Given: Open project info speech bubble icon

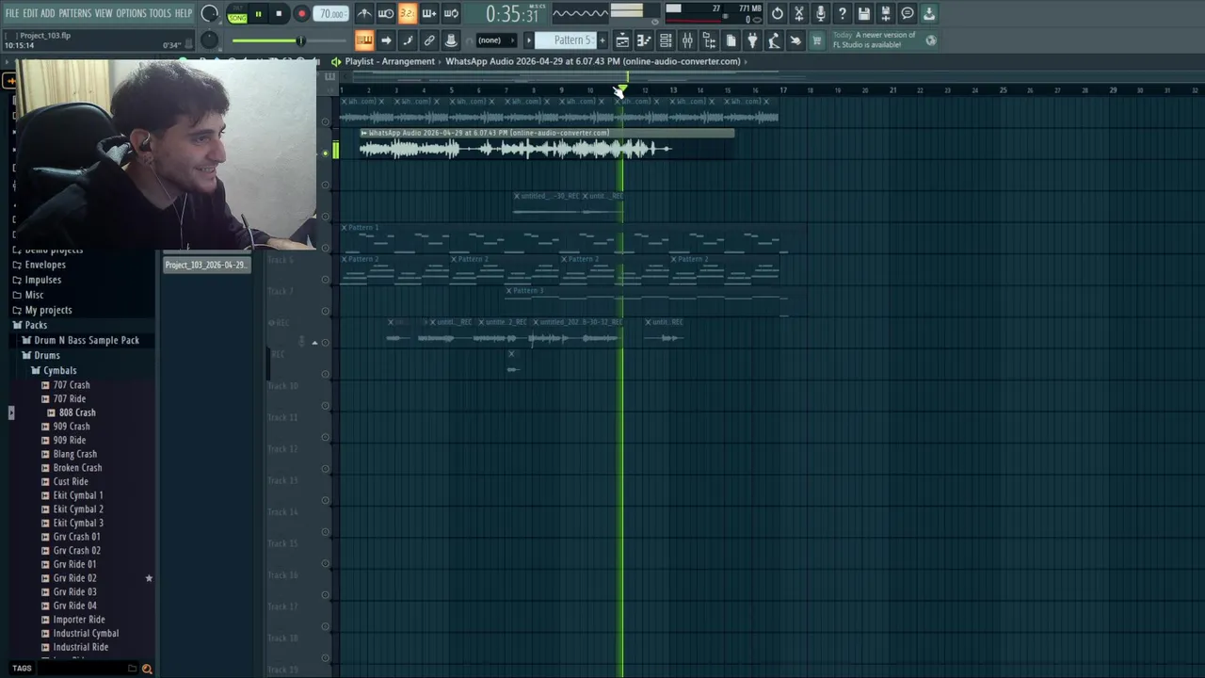Looking at the screenshot, I should 908,13.
